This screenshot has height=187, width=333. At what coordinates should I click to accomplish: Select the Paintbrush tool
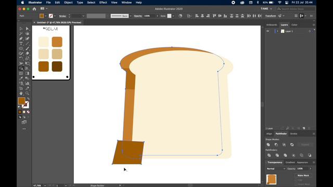tap(27, 48)
